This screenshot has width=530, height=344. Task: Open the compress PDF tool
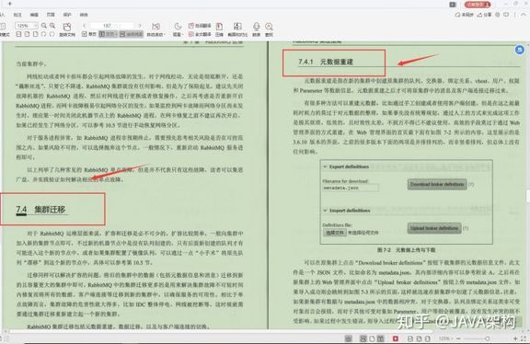coord(219,29)
